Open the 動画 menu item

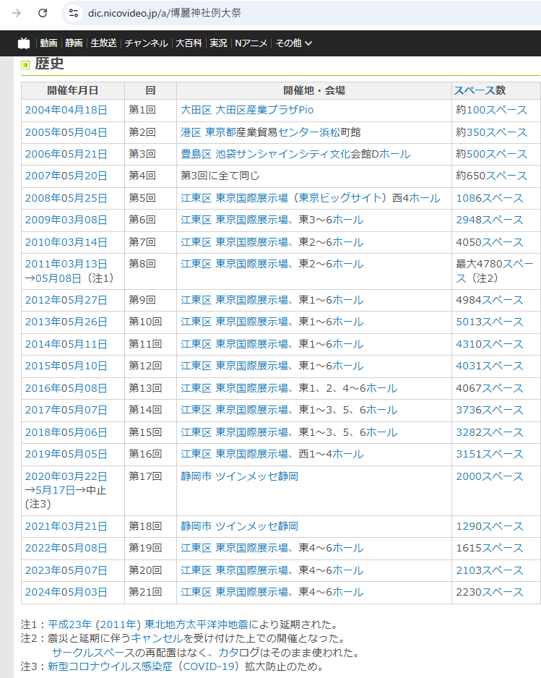click(x=48, y=43)
